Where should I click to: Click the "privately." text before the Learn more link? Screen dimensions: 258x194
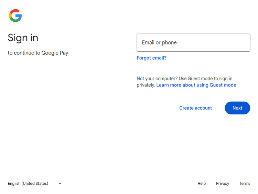point(146,85)
